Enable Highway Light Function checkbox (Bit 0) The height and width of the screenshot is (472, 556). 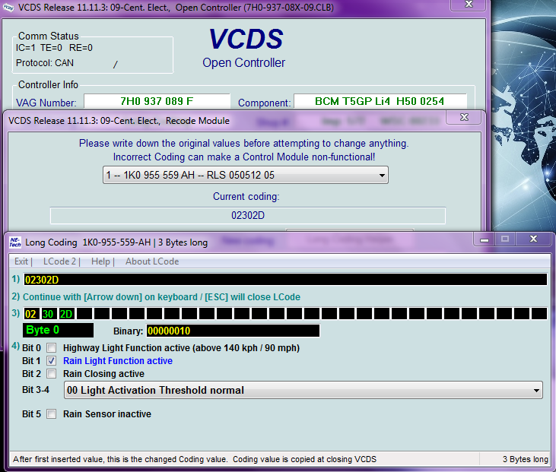(x=52, y=348)
